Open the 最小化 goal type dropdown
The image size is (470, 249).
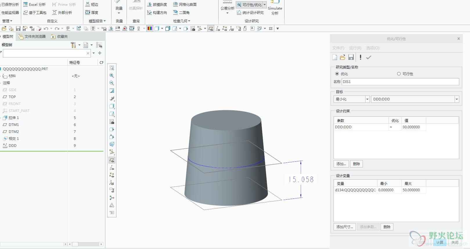click(367, 99)
